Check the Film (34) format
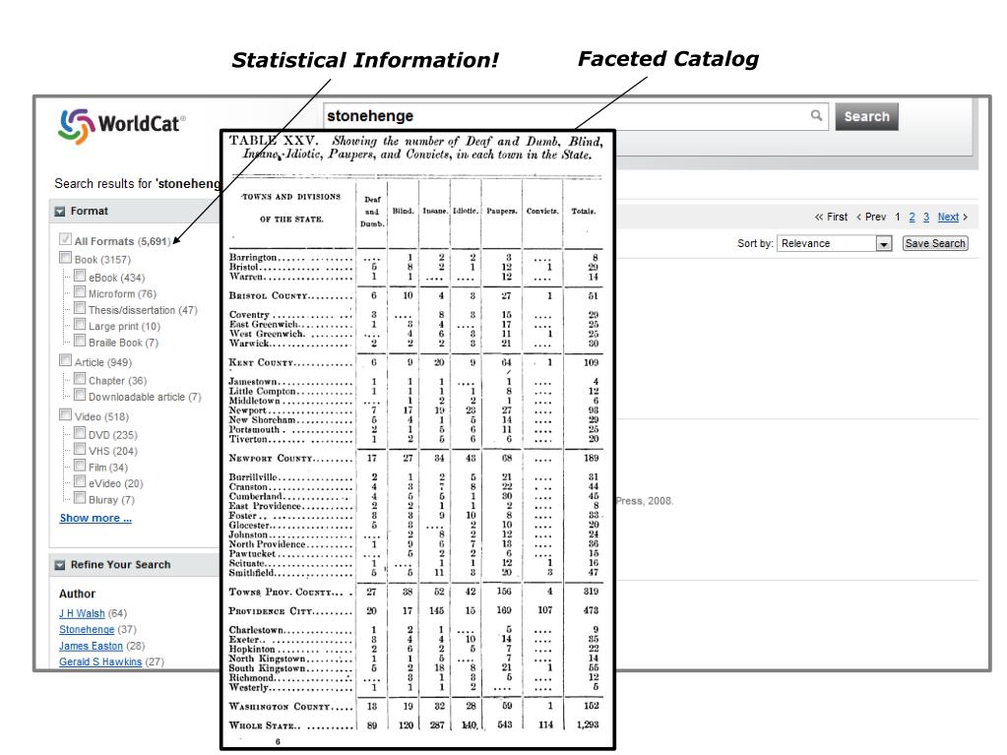The width and height of the screenshot is (1007, 755). (x=80, y=466)
